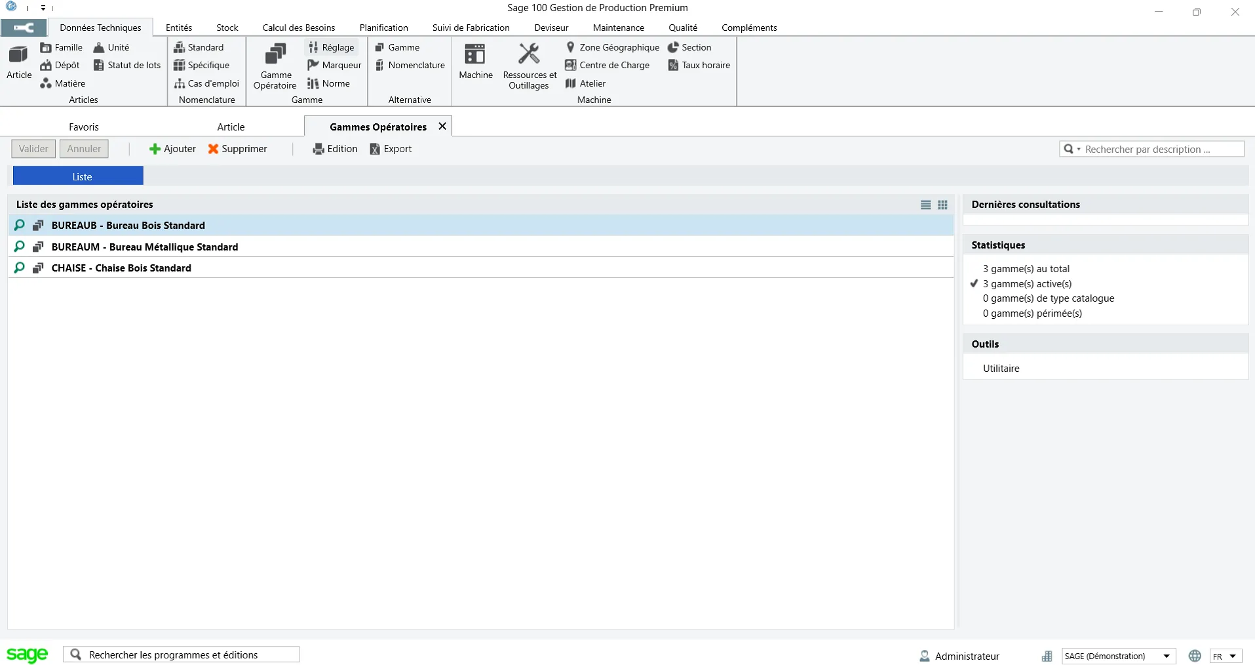Click the magnifier icon on the BUREAUB row
This screenshot has width=1255, height=665.
pyautogui.click(x=20, y=225)
